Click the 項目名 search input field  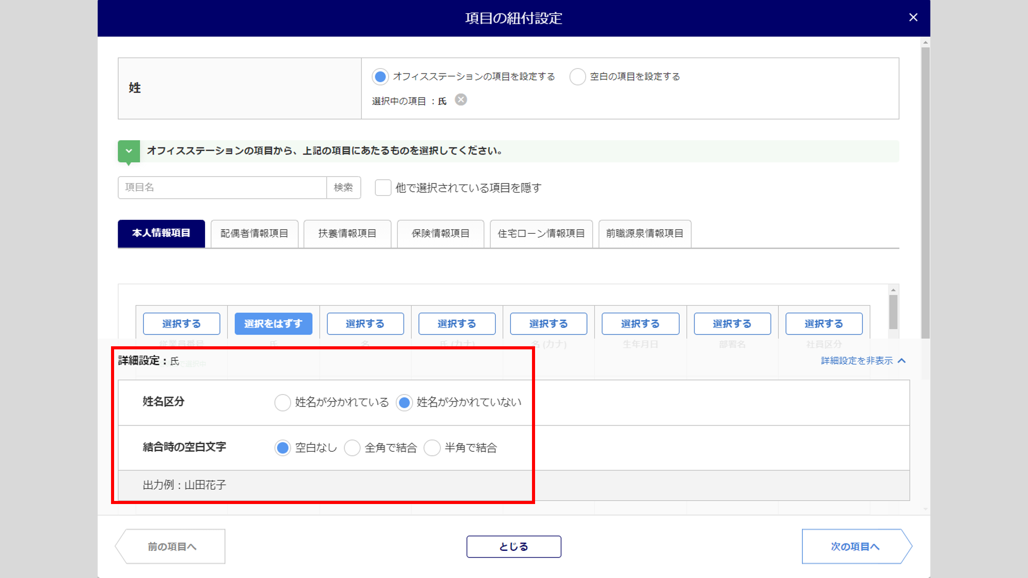(x=222, y=188)
